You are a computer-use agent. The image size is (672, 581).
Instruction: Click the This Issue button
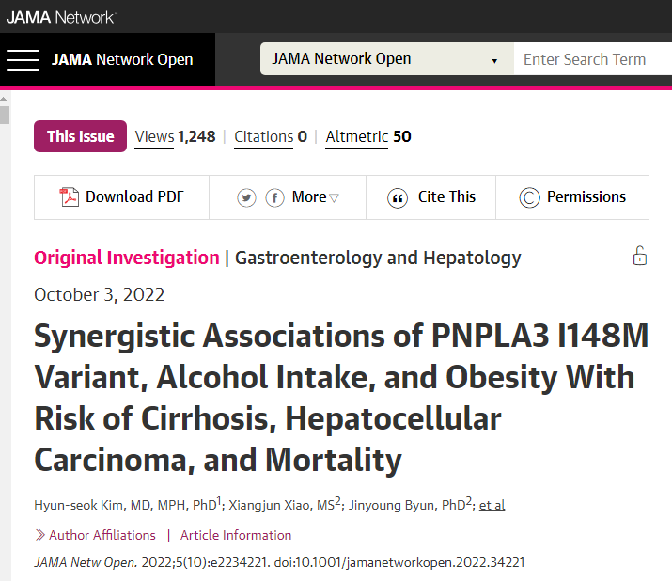coord(80,136)
